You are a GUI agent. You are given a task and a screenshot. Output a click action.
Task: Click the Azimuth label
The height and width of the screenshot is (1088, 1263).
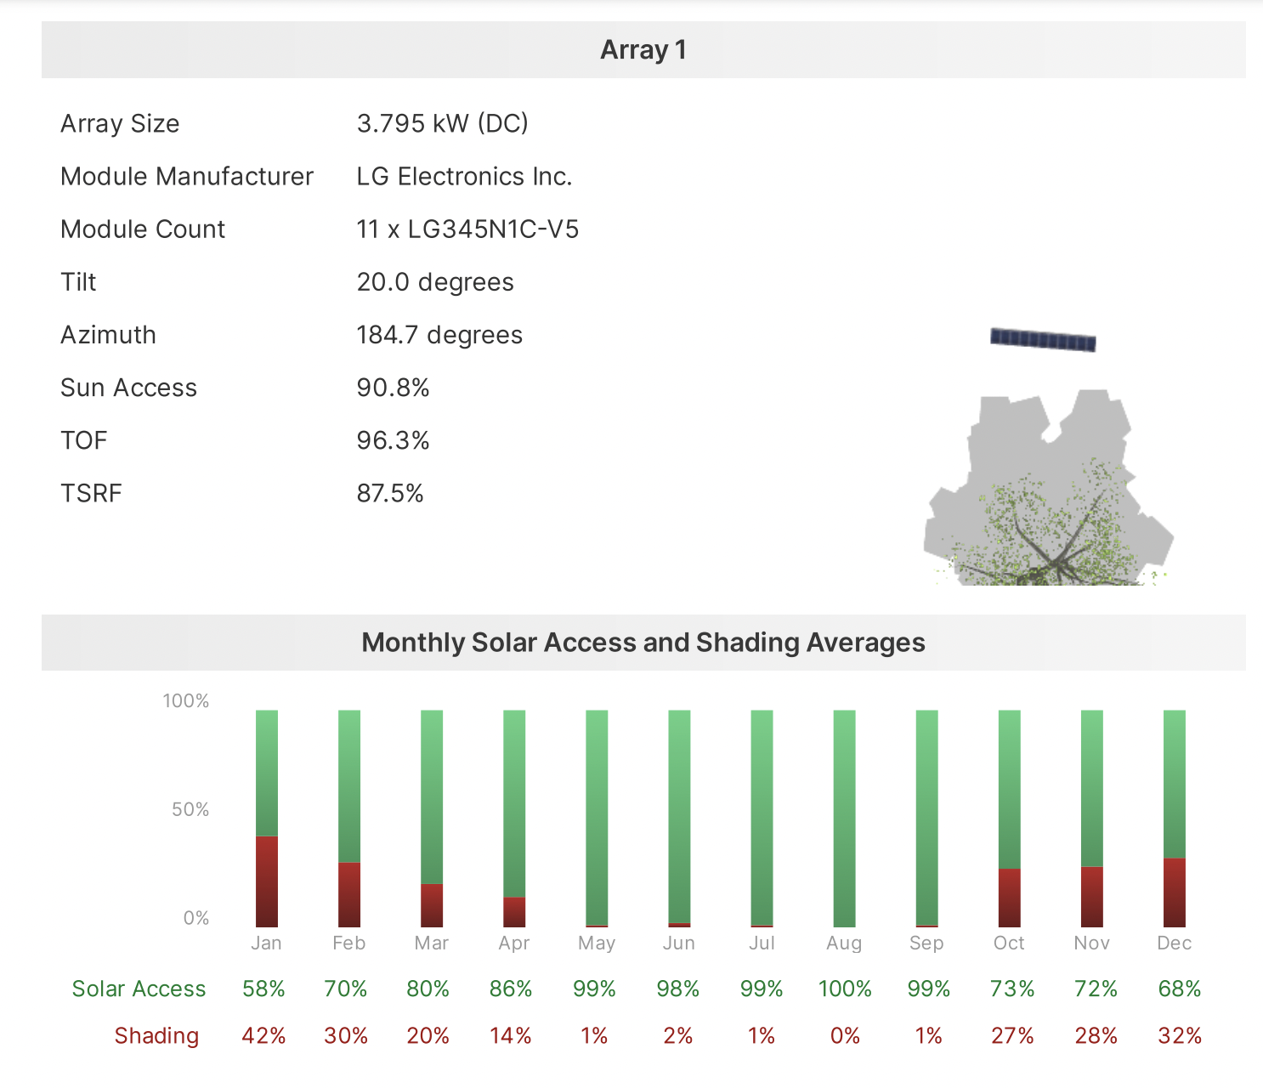(x=108, y=335)
